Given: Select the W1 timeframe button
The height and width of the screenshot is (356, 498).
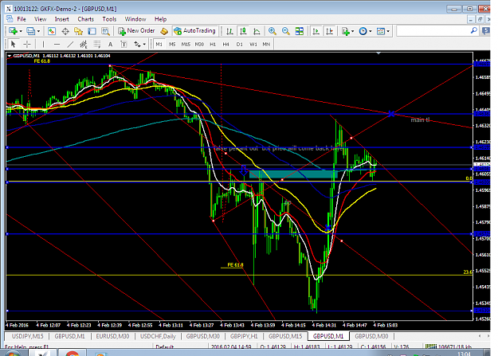Looking at the screenshot, I should click(253, 44).
